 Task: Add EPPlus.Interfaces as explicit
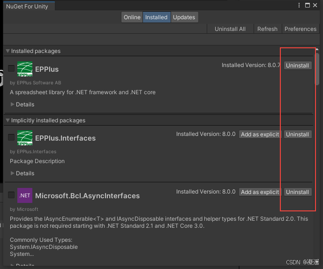coord(260,134)
